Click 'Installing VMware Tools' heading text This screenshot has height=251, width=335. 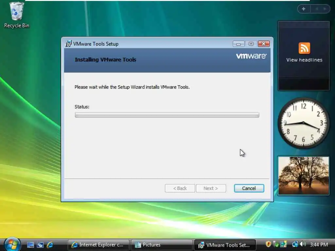coord(105,60)
